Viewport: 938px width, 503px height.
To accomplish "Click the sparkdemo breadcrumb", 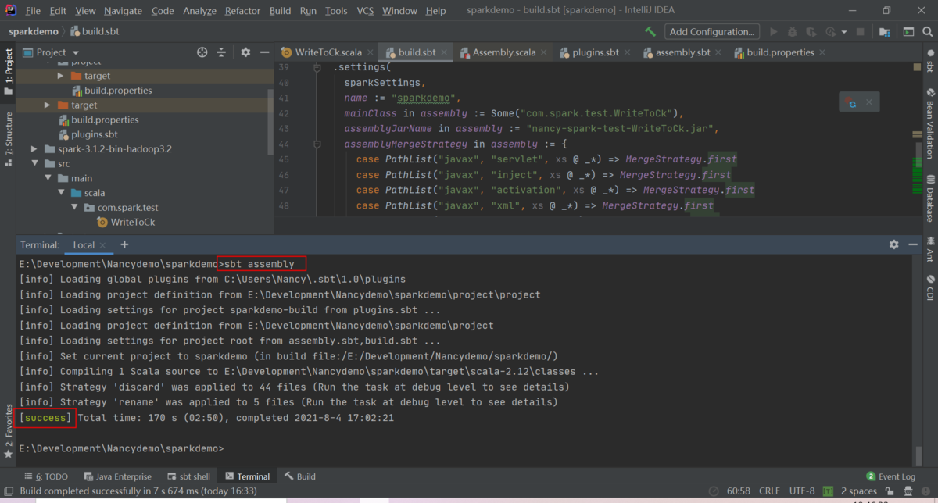I will (34, 32).
